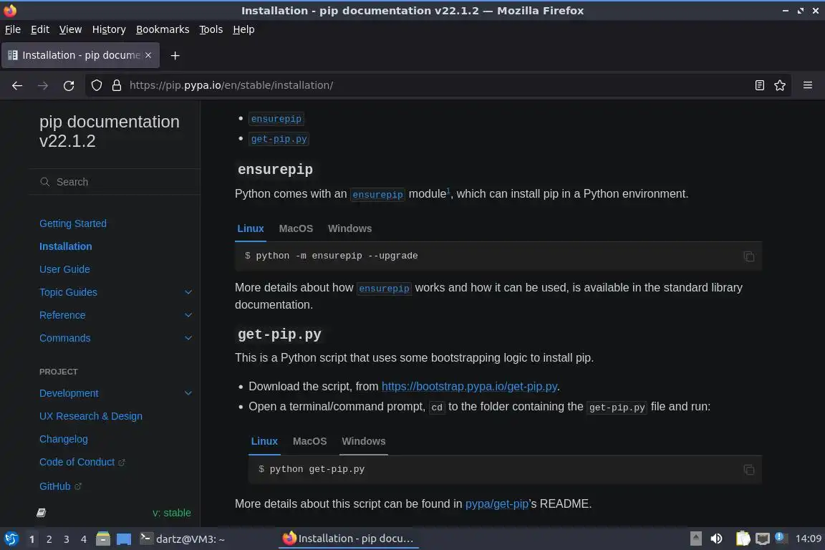825x550 pixels.
Task: Open Code of Conduct external link
Action: click(82, 462)
